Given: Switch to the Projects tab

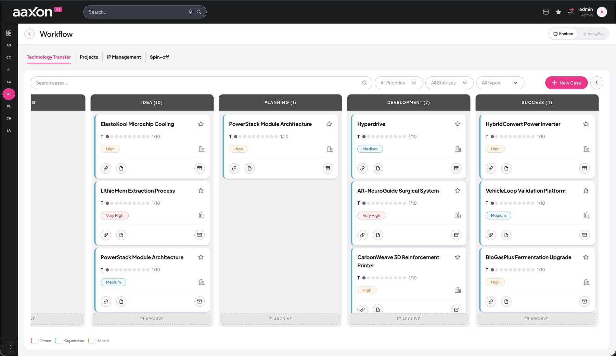Looking at the screenshot, I should point(89,57).
